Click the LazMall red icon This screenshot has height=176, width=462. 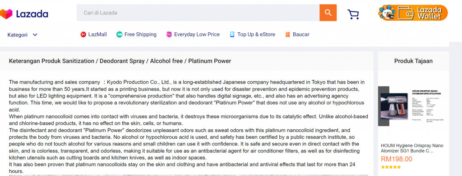tap(83, 35)
